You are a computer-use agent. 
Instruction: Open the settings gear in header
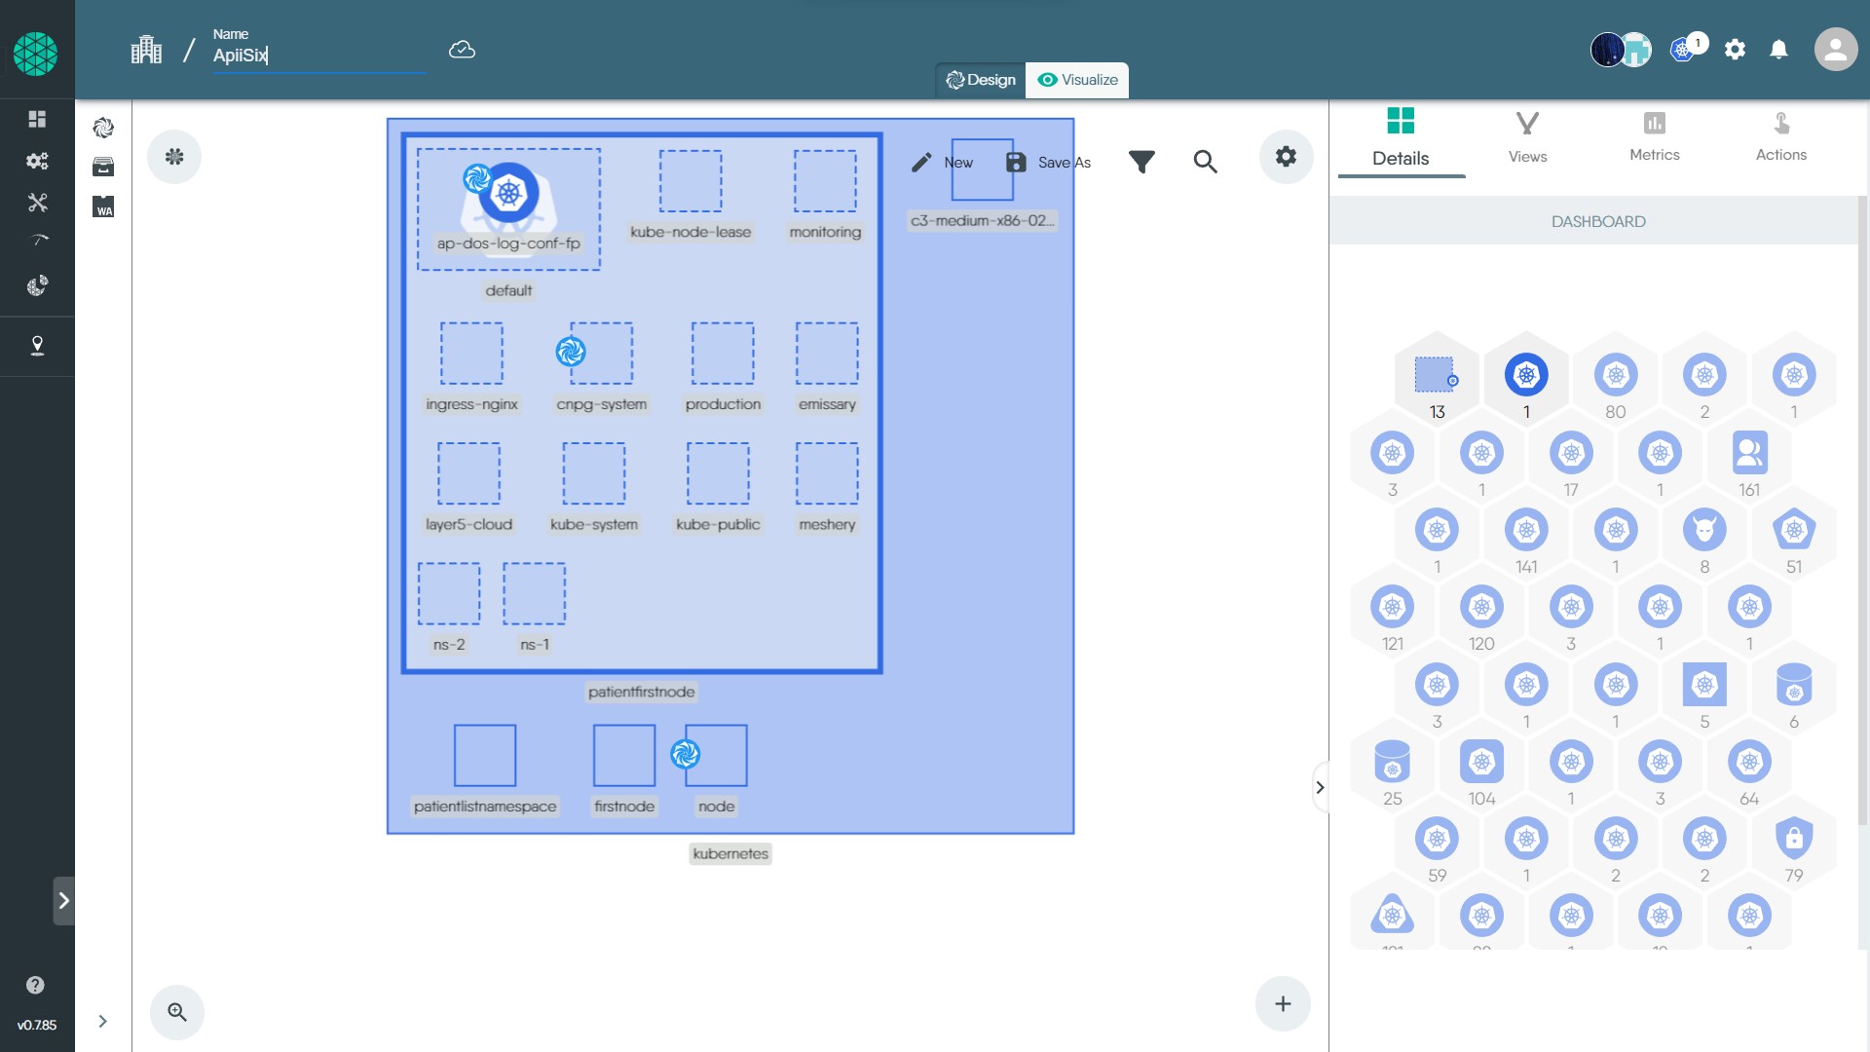pyautogui.click(x=1735, y=49)
